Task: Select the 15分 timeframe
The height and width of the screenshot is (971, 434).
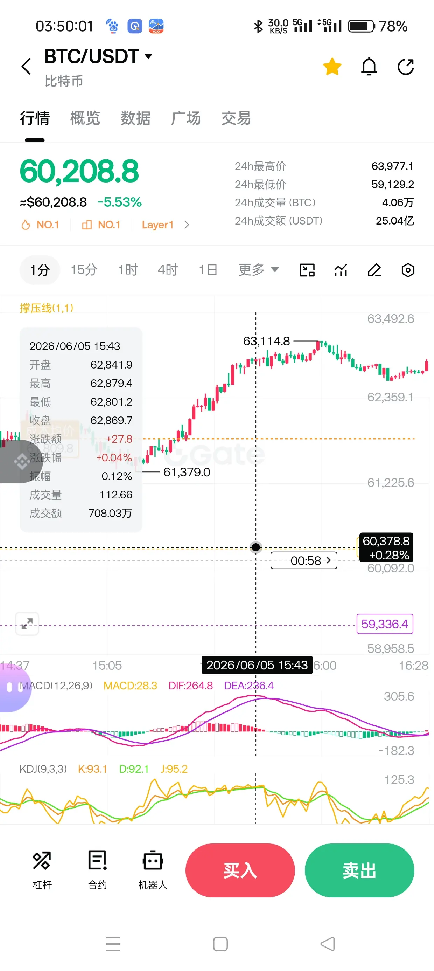Action: click(84, 270)
